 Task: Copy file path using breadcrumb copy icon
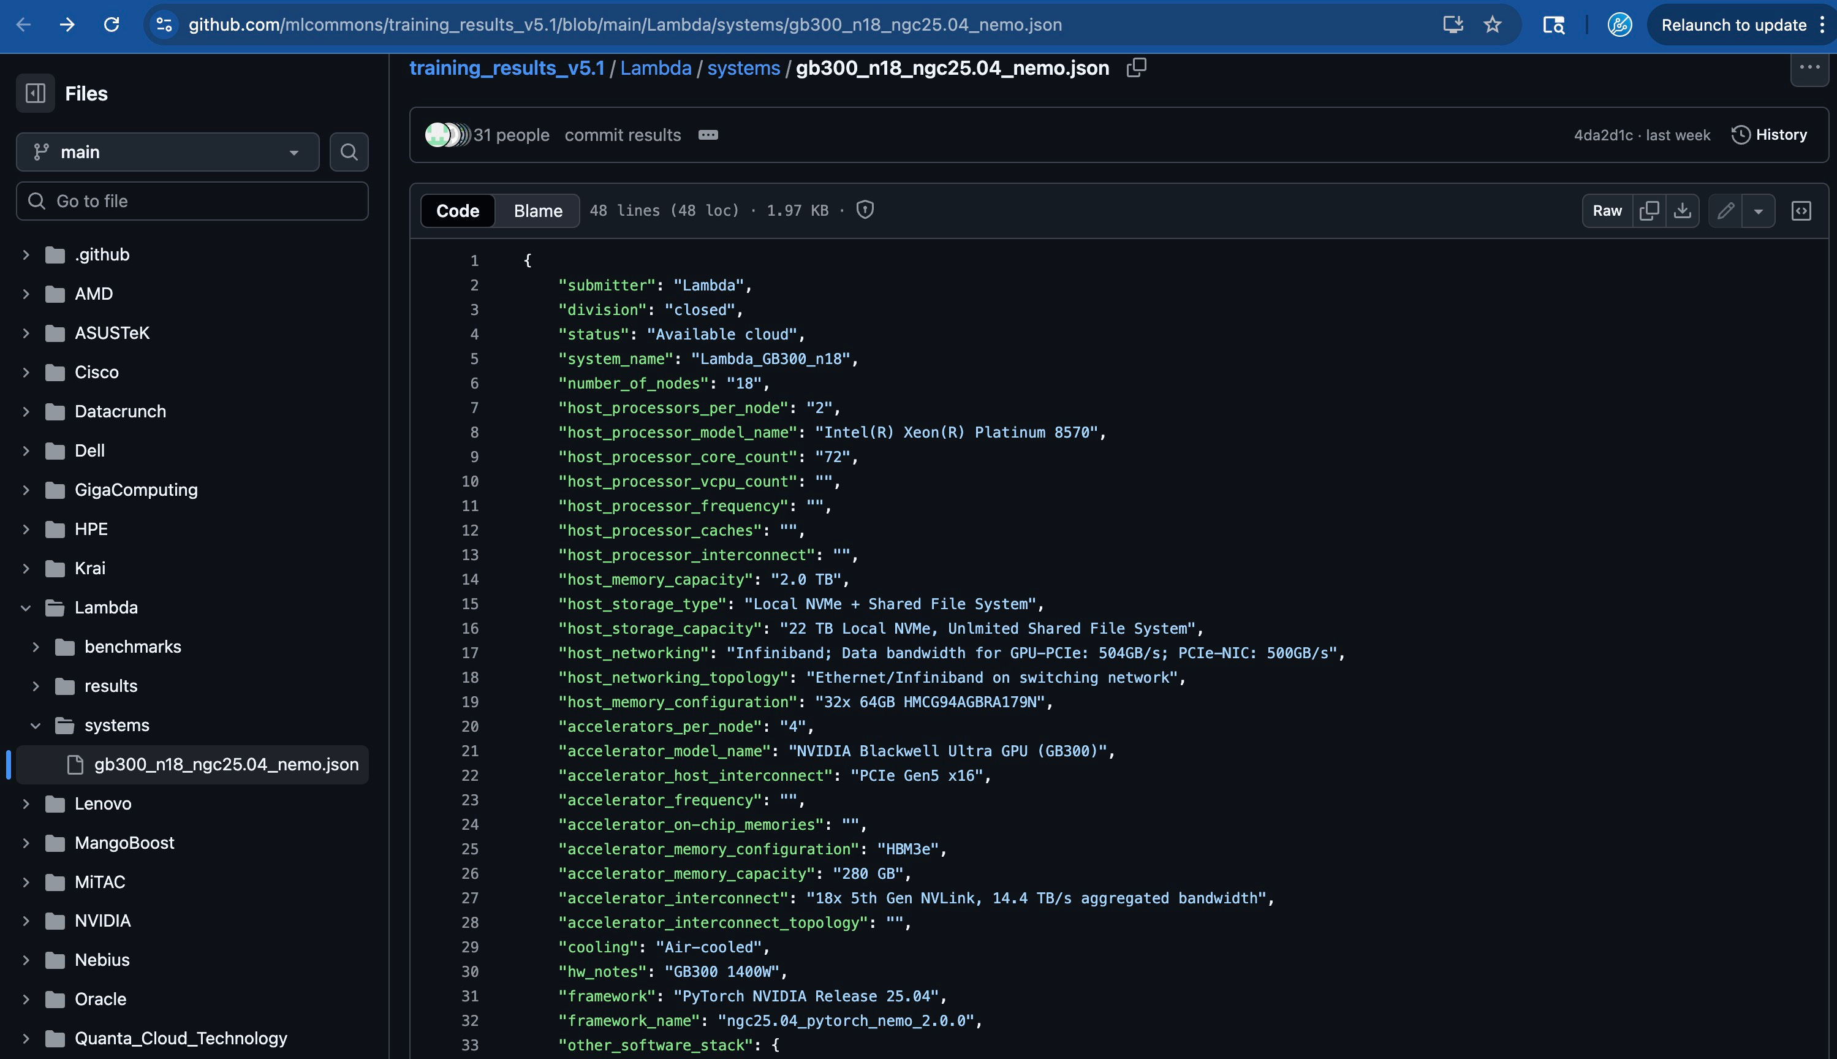point(1136,67)
